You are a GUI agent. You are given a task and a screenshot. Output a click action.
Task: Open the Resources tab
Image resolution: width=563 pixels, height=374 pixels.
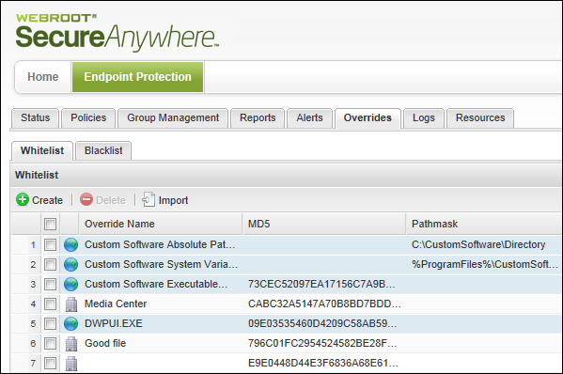[480, 117]
